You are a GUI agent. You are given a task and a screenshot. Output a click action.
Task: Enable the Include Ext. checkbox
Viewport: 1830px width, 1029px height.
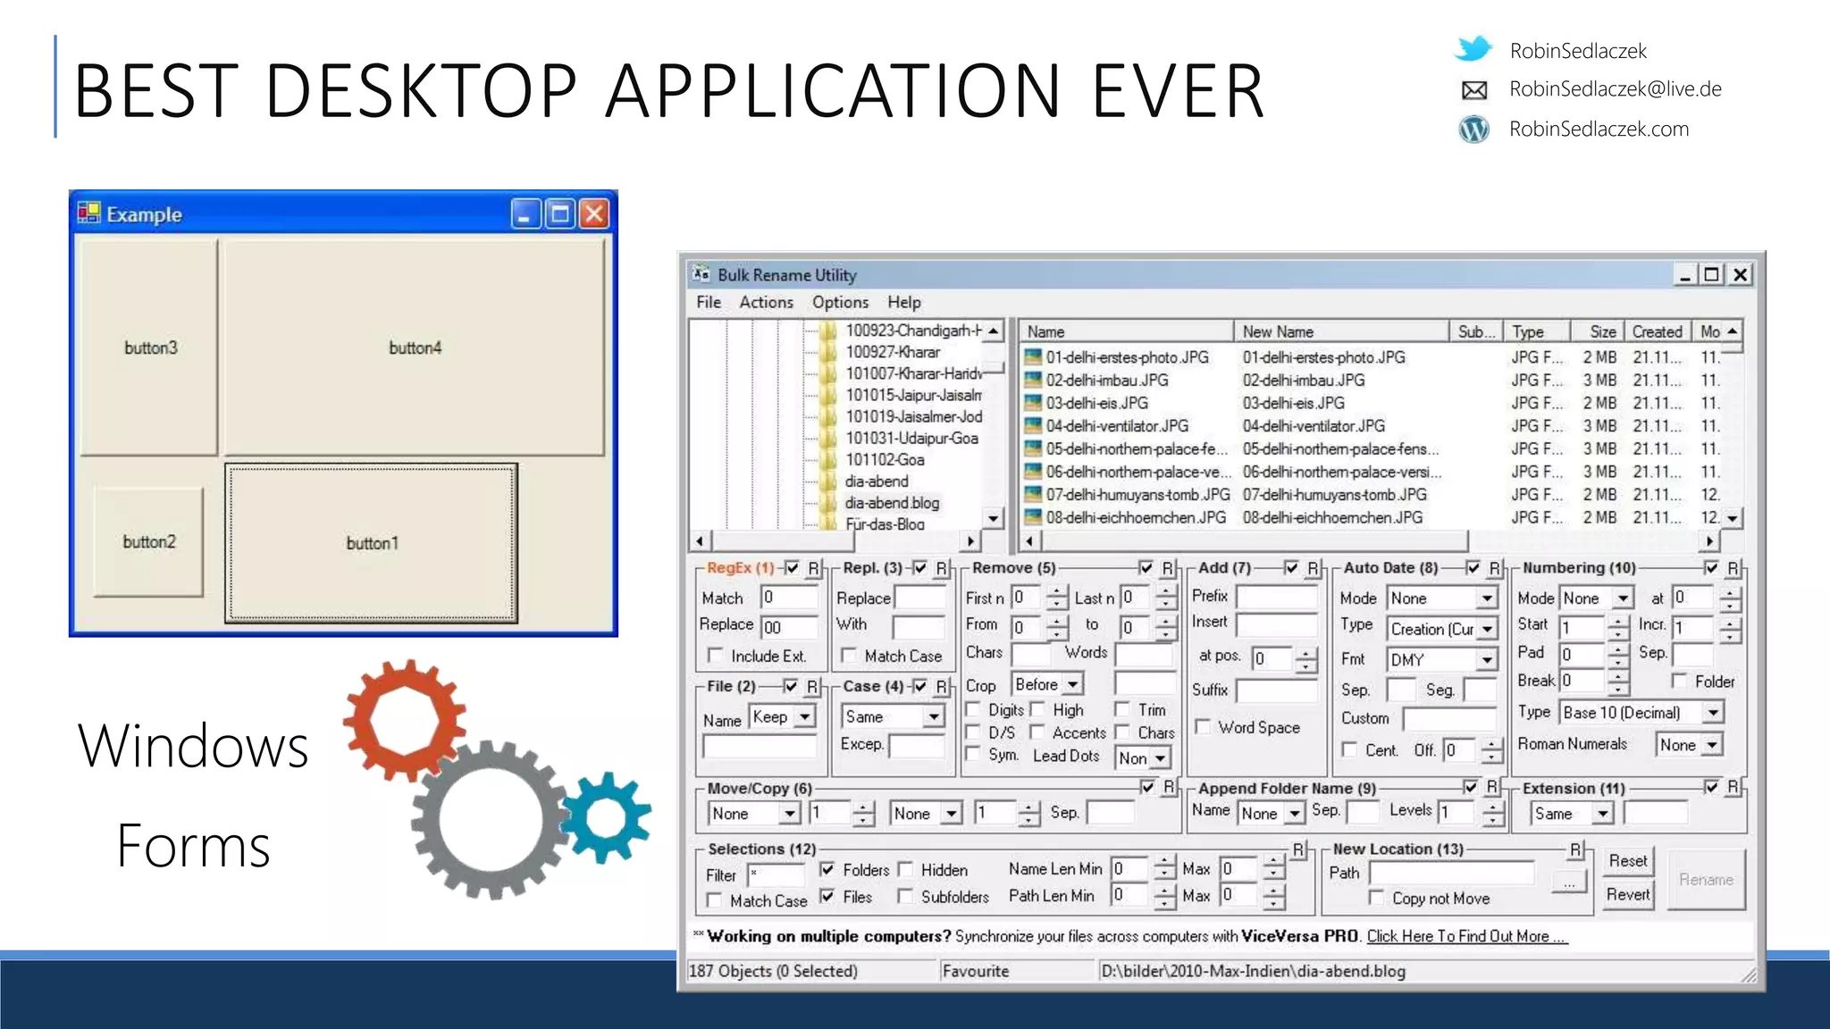click(714, 656)
